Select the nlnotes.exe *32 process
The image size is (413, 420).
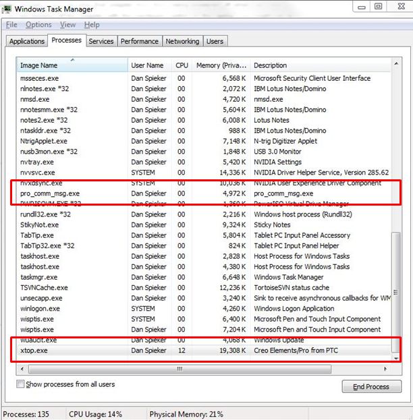tap(203, 89)
